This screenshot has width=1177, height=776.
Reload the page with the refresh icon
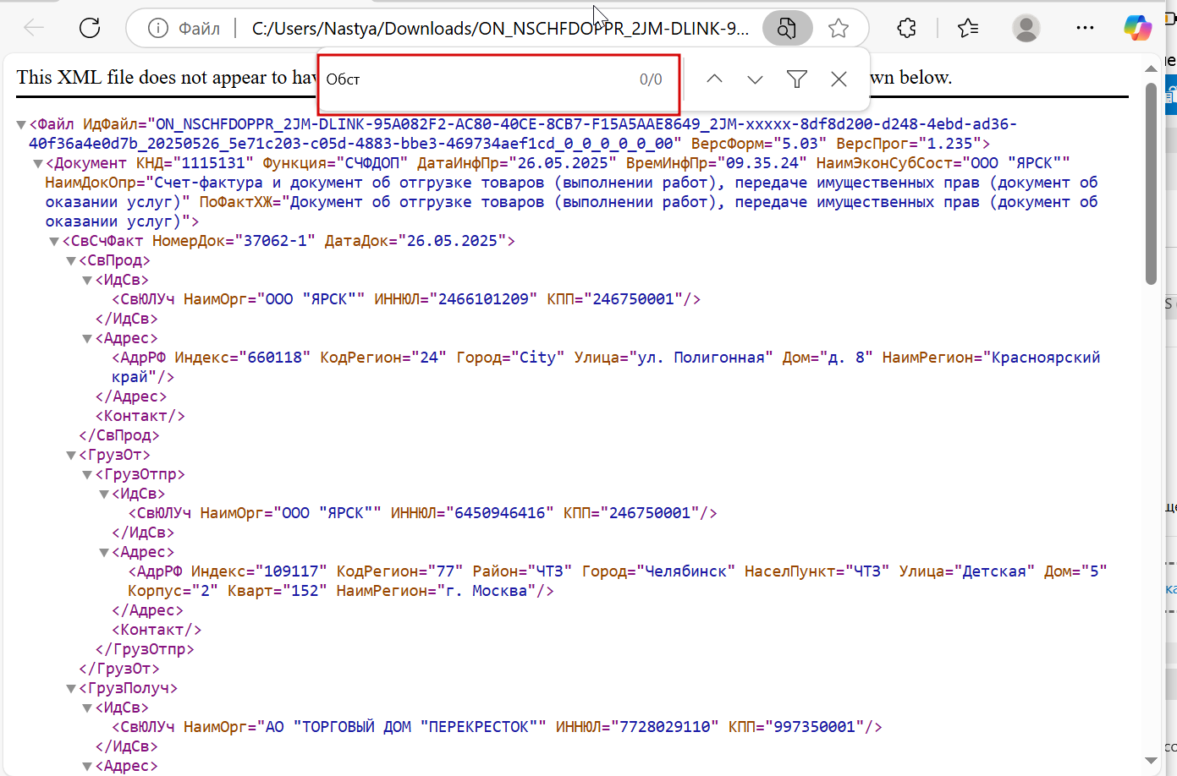click(90, 28)
